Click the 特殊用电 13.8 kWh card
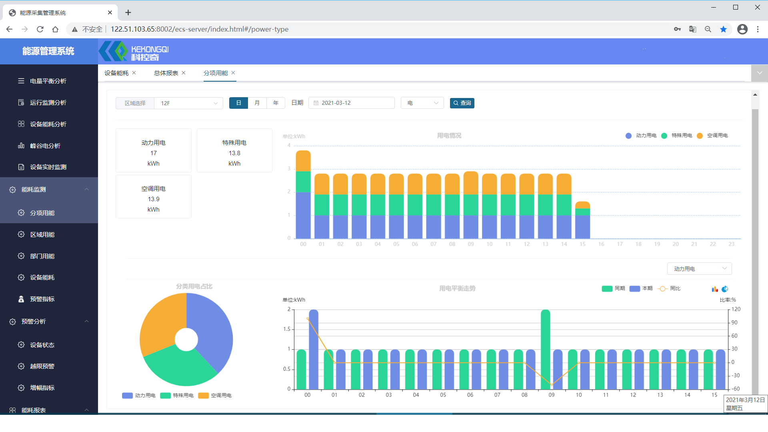The height and width of the screenshot is (432, 768). pos(234,150)
